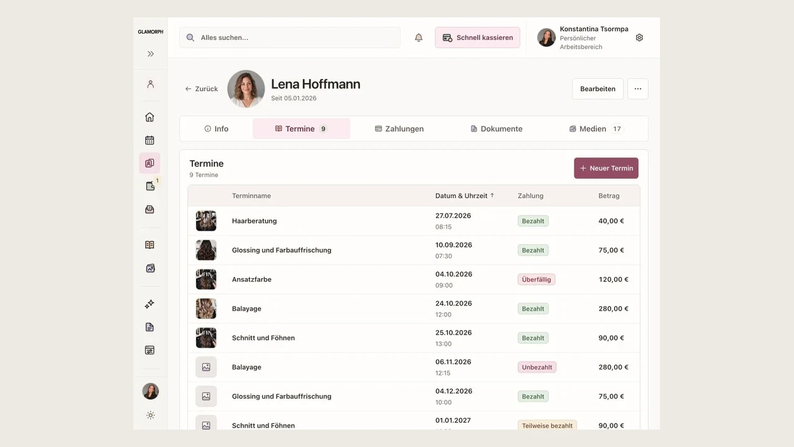The image size is (794, 447).
Task: Select the Termine tab
Action: [301, 129]
